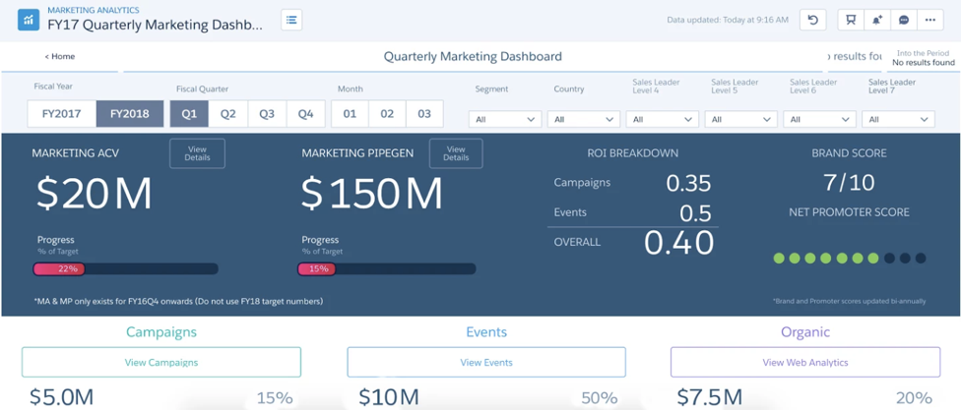961x410 pixels.
Task: Toggle fiscal year to FY2017
Action: [61, 114]
